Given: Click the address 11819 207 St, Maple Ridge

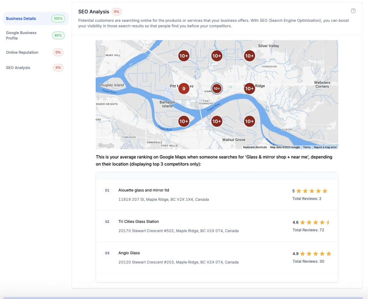Looking at the screenshot, I should pos(164,200).
